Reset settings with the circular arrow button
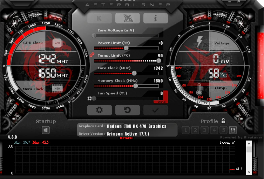The image size is (264, 179). click(128, 110)
